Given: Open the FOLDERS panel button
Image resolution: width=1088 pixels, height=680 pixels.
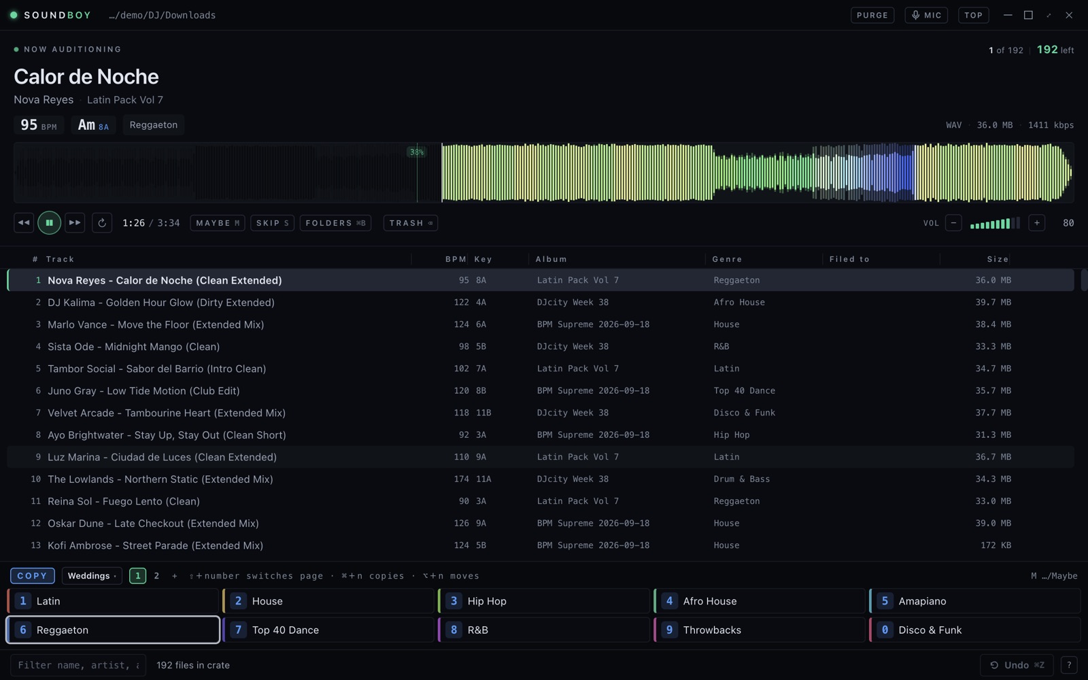Looking at the screenshot, I should (x=335, y=223).
